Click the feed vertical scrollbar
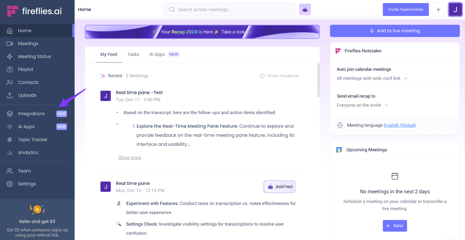Screen dimensions: 465x240 coord(319,80)
